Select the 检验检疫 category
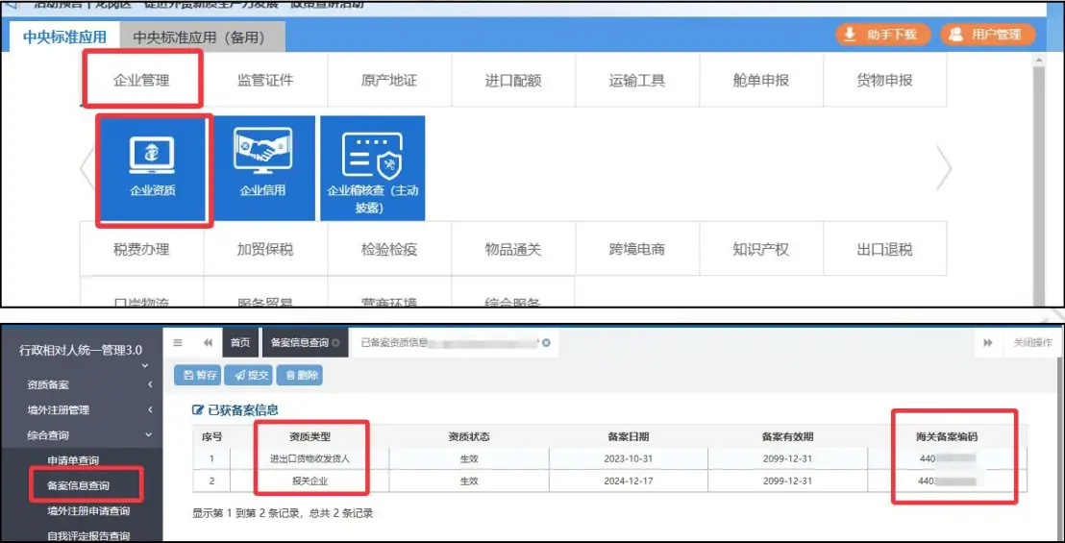1065x543 pixels. [389, 249]
